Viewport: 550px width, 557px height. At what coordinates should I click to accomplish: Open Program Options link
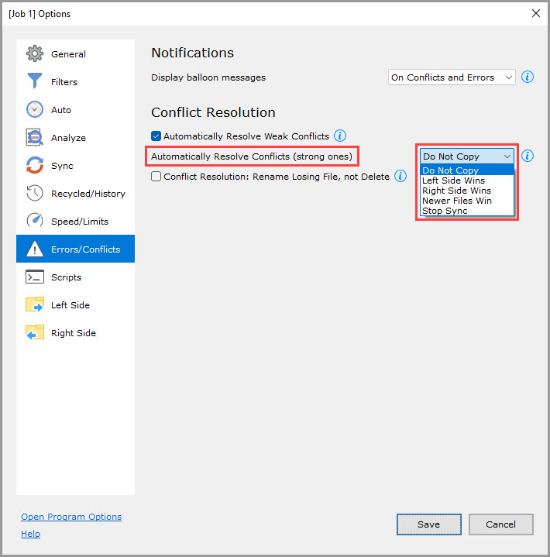(71, 517)
